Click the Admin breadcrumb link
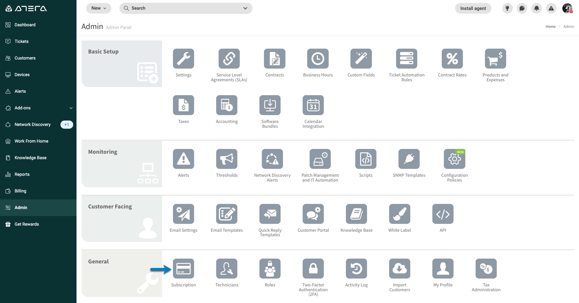Screen dimensions: 579x303 [568, 27]
